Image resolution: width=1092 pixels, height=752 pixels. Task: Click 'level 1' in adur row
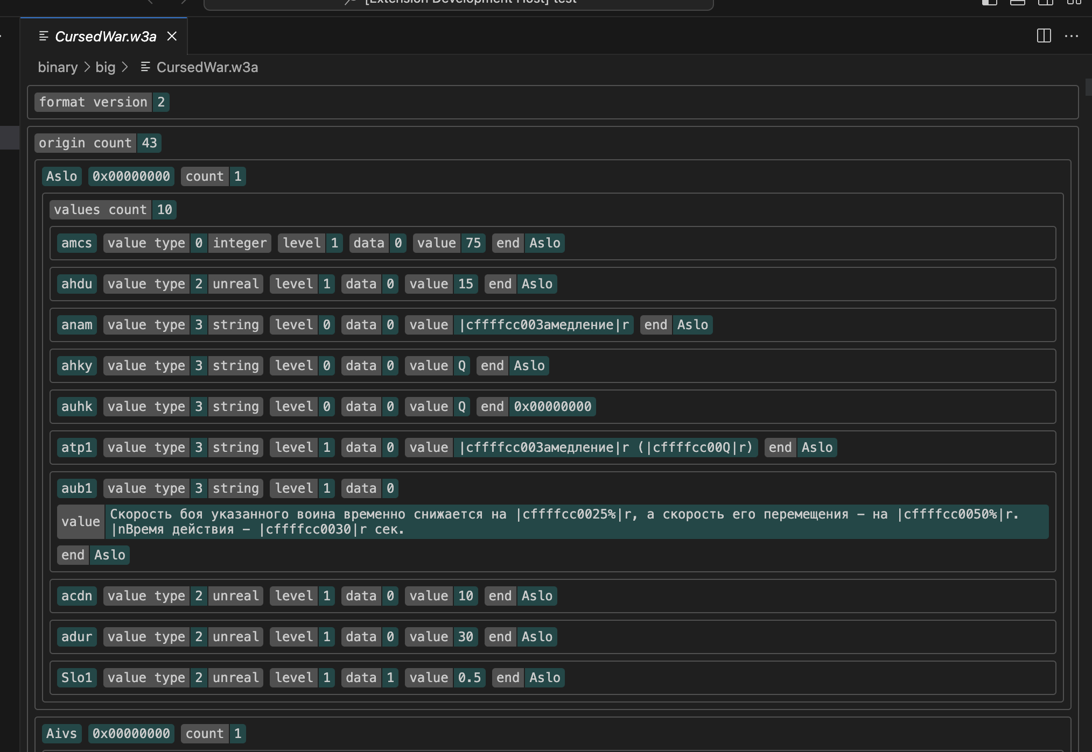pos(302,637)
